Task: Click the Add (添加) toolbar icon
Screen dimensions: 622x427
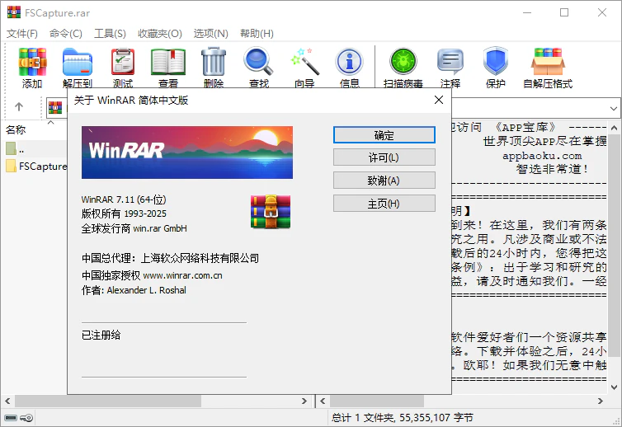Action: 32,62
